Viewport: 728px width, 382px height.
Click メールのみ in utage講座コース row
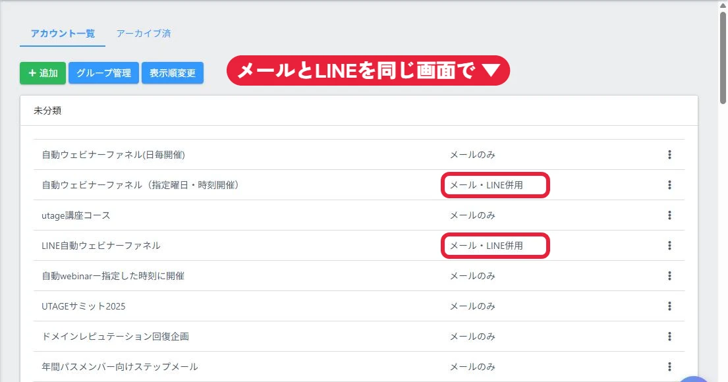[472, 215]
